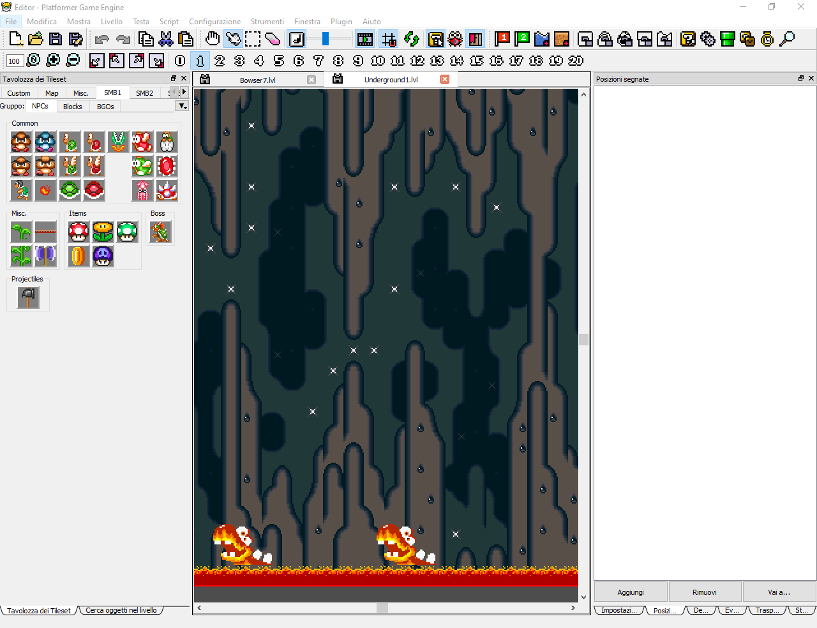
Task: Undock the Posizioni segnate panel
Action: point(801,78)
